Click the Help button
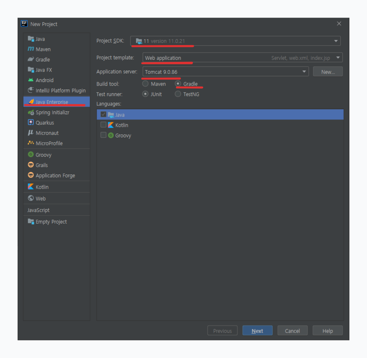 click(327, 331)
